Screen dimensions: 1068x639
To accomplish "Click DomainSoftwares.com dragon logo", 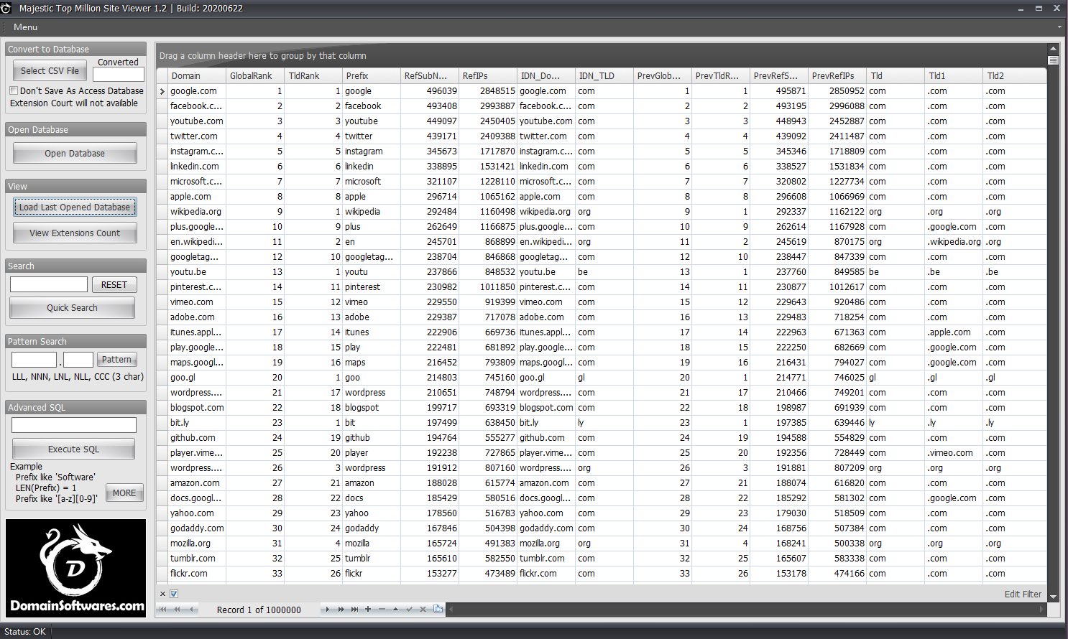I will [75, 568].
